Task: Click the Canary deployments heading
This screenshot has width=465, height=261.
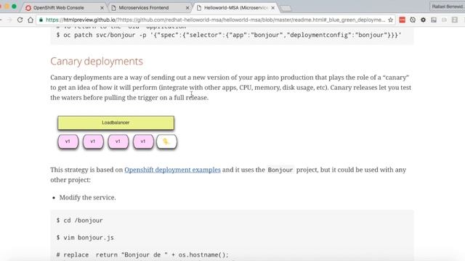Action: coord(97,61)
